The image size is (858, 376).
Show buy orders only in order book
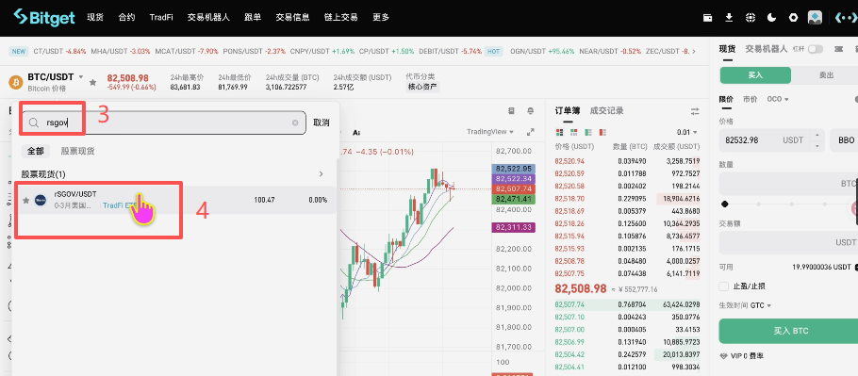click(588, 132)
